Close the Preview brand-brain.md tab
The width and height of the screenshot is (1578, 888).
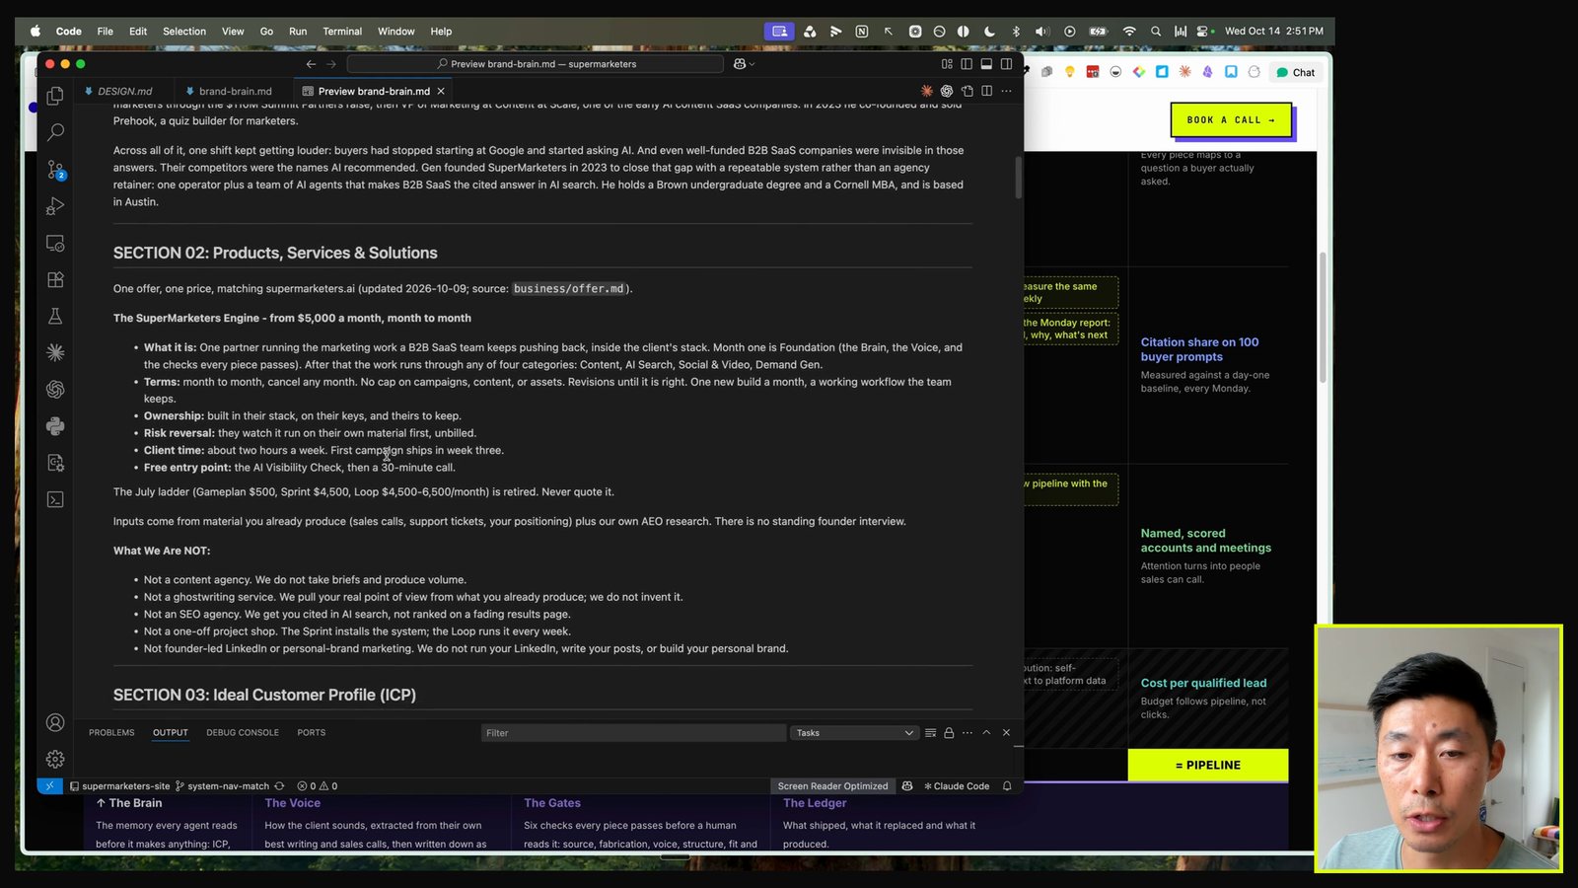tap(441, 91)
